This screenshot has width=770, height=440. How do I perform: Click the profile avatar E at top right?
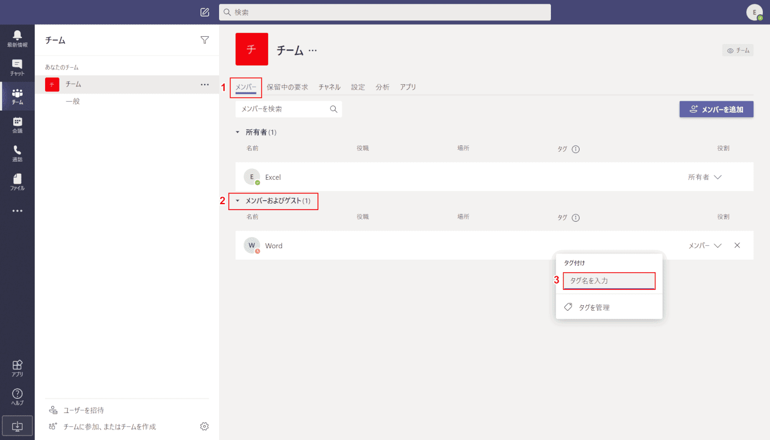pos(755,12)
